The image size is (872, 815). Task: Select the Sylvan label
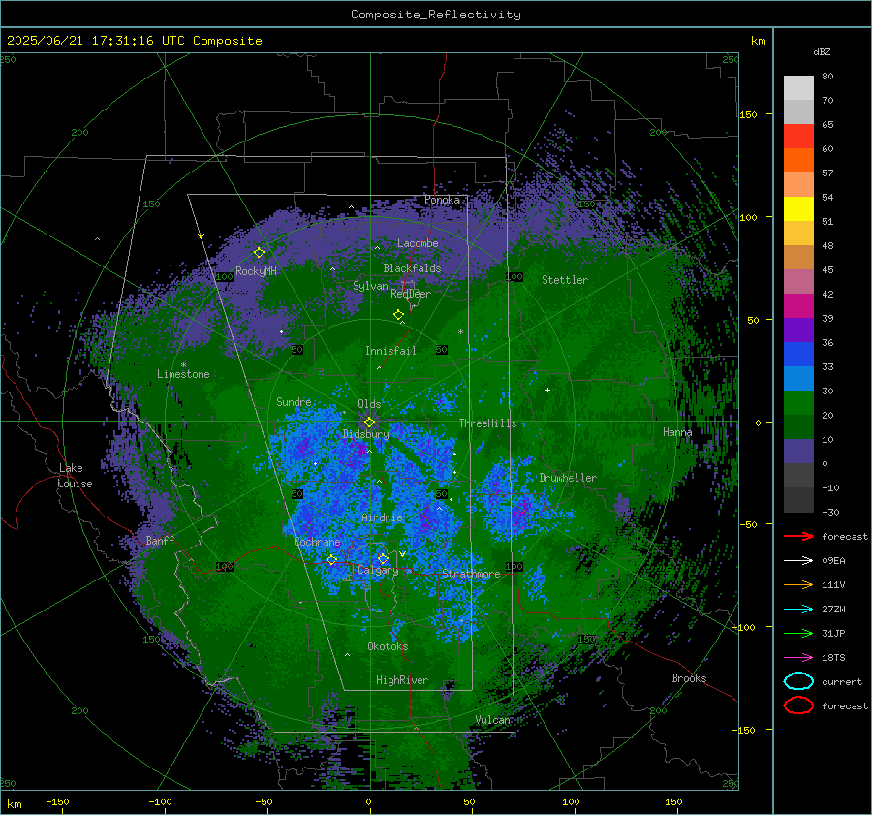point(370,286)
